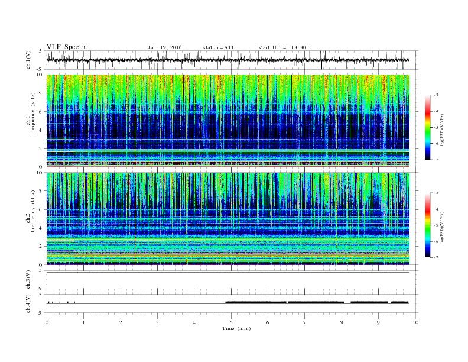Viewport: 468px width, 362px height.
Task: Select the date text "Jan. 19, 2016"
Action: [165, 47]
